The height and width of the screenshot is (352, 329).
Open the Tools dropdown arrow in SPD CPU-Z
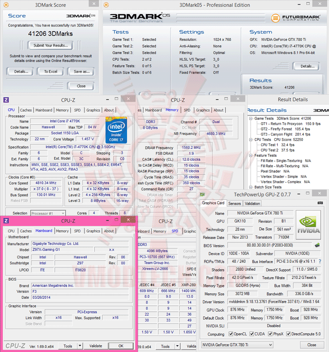tap(178, 346)
